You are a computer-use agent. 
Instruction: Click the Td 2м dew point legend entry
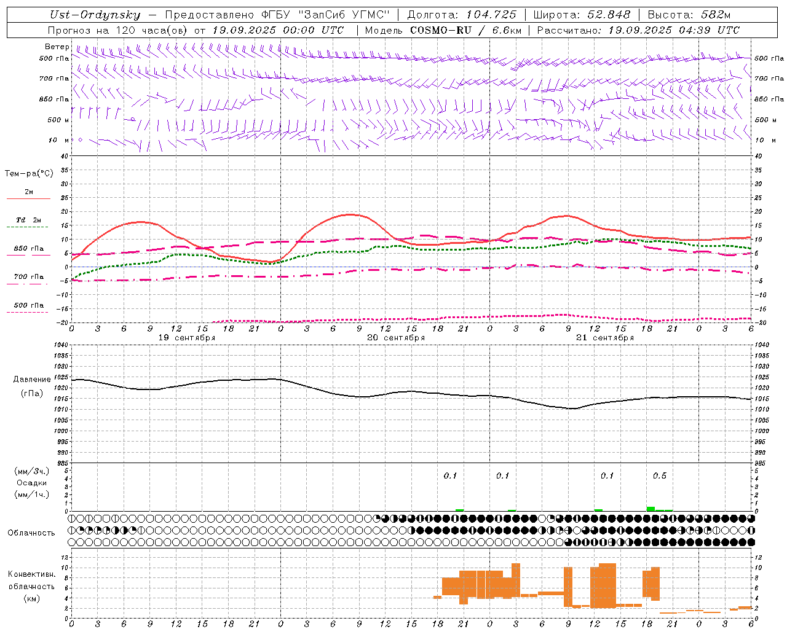click(29, 220)
